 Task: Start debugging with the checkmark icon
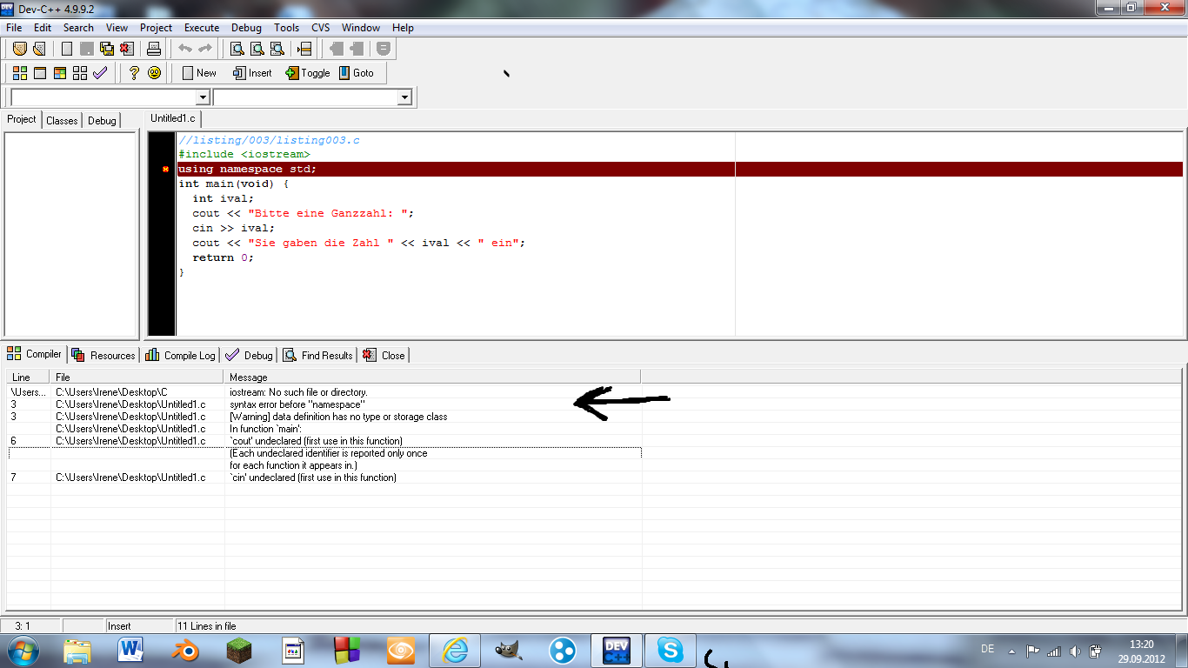click(100, 73)
